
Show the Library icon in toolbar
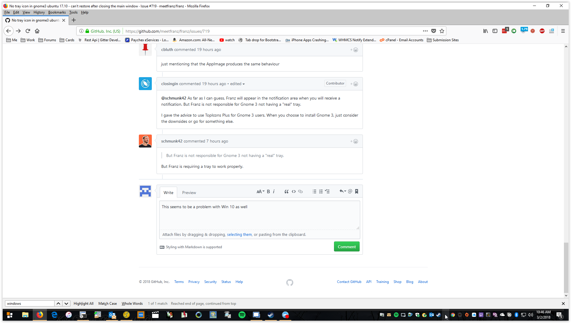click(485, 31)
